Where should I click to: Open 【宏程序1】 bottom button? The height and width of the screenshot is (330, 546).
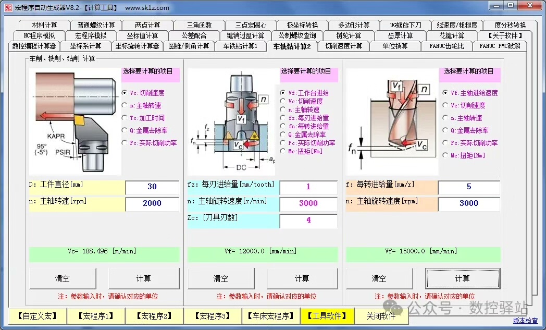pyautogui.click(x=96, y=316)
